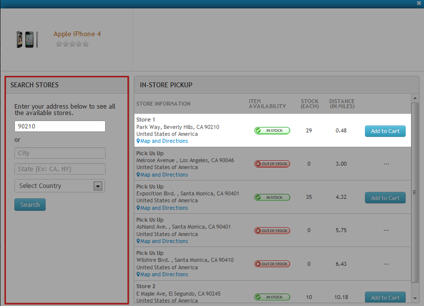Screen dimensions: 424x306
Task: Open Map and Directions for Wilshire Blvd. store
Action: pyautogui.click(x=162, y=275)
